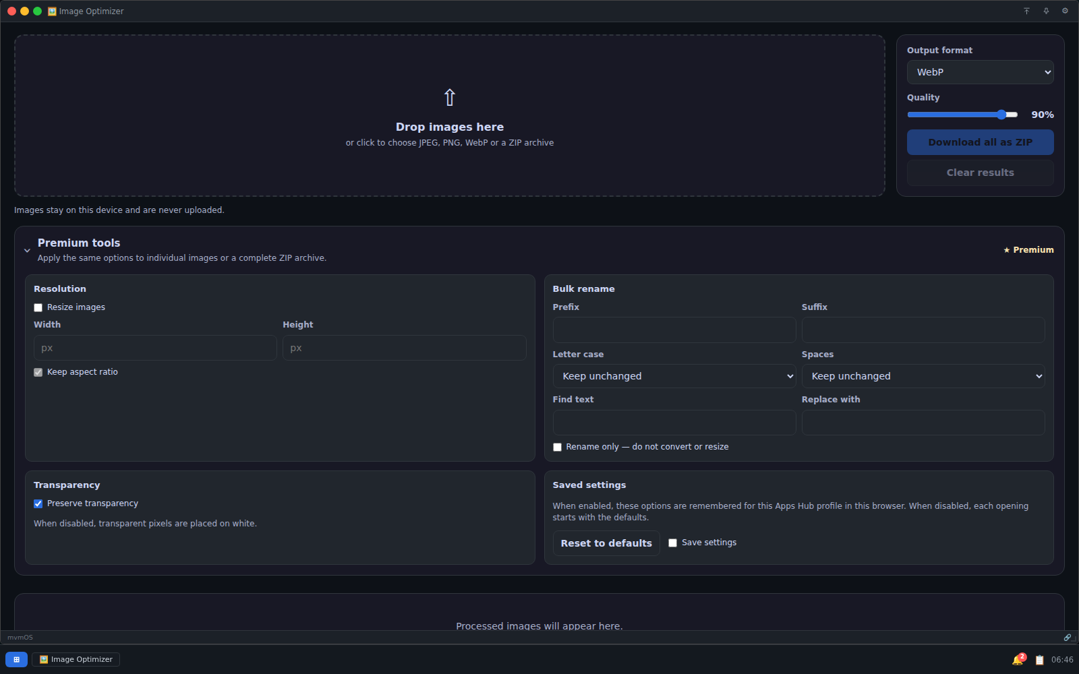The image size is (1079, 674).
Task: Collapse the Premium tools section chevron
Action: click(27, 250)
